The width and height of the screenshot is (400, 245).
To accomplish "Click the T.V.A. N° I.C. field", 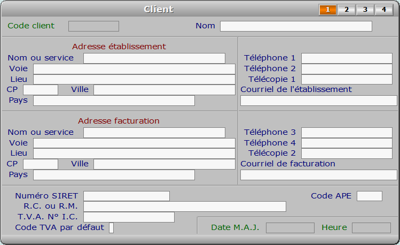I will coord(129,217).
